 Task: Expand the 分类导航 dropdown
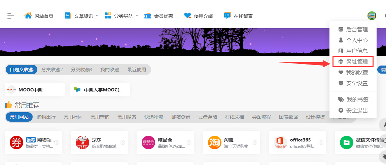click(136, 15)
